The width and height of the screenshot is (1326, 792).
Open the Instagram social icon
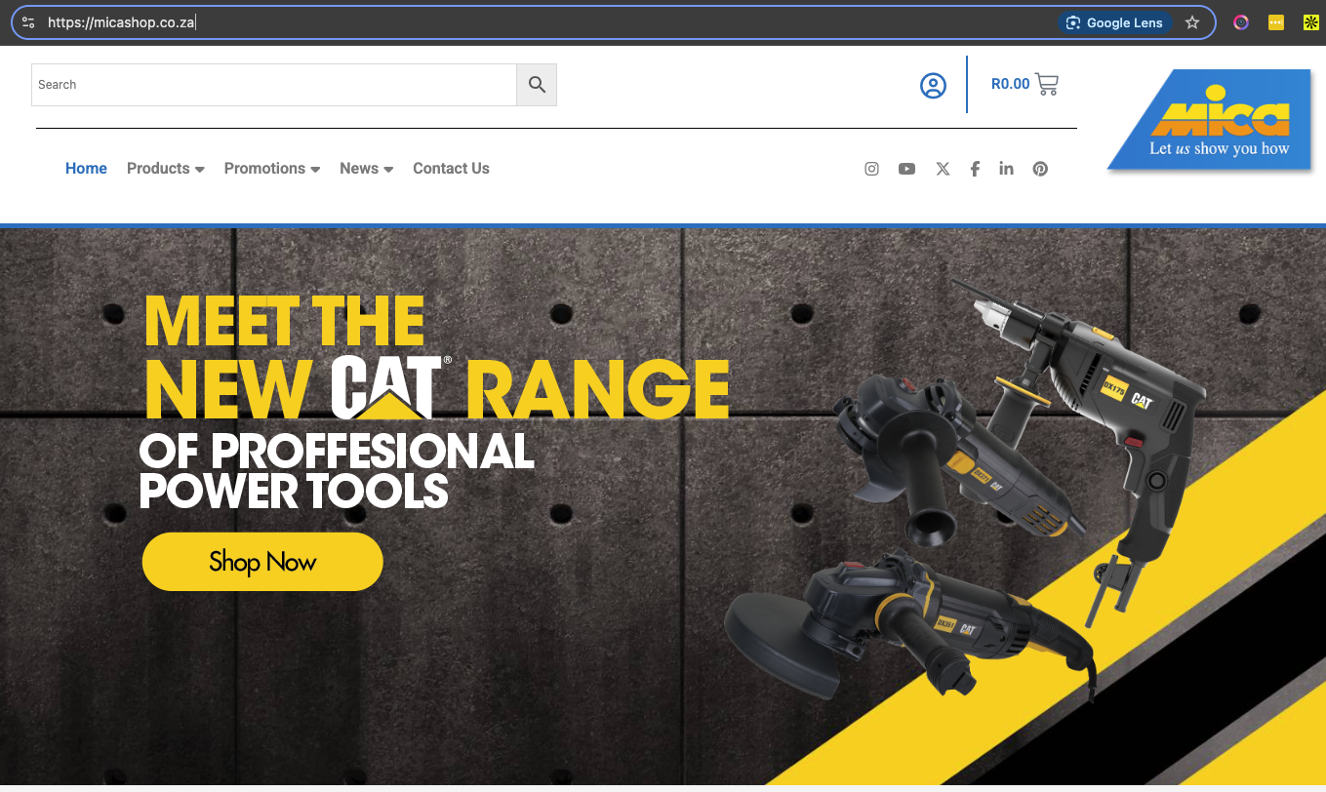coord(871,168)
